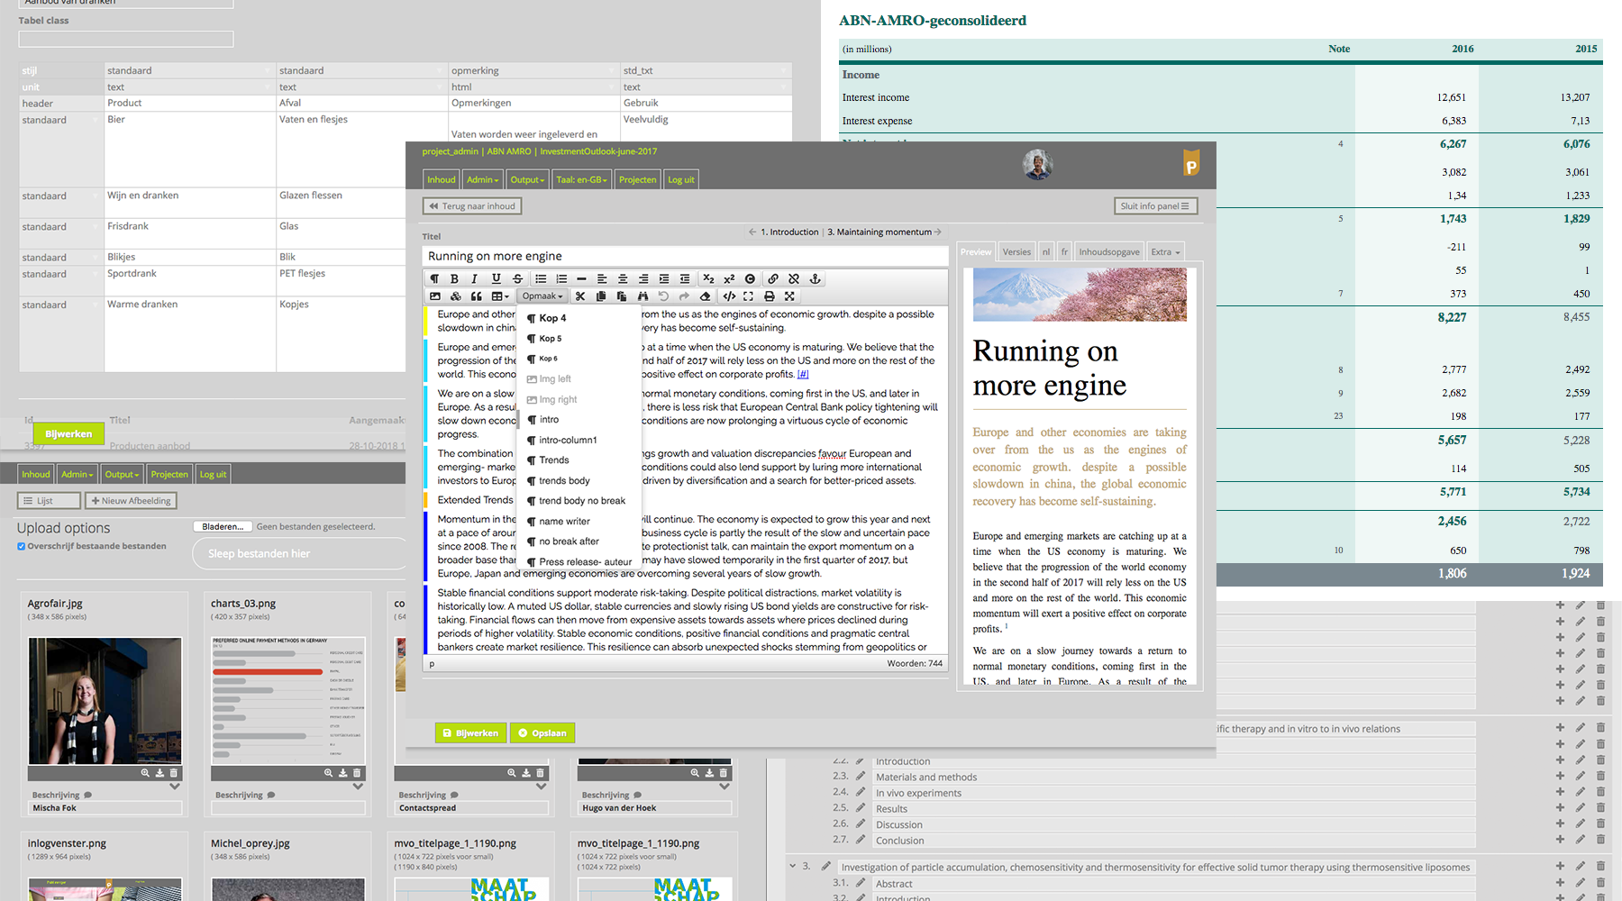Click 'Terug naar inhoud' button
1622x901 pixels.
(x=472, y=206)
